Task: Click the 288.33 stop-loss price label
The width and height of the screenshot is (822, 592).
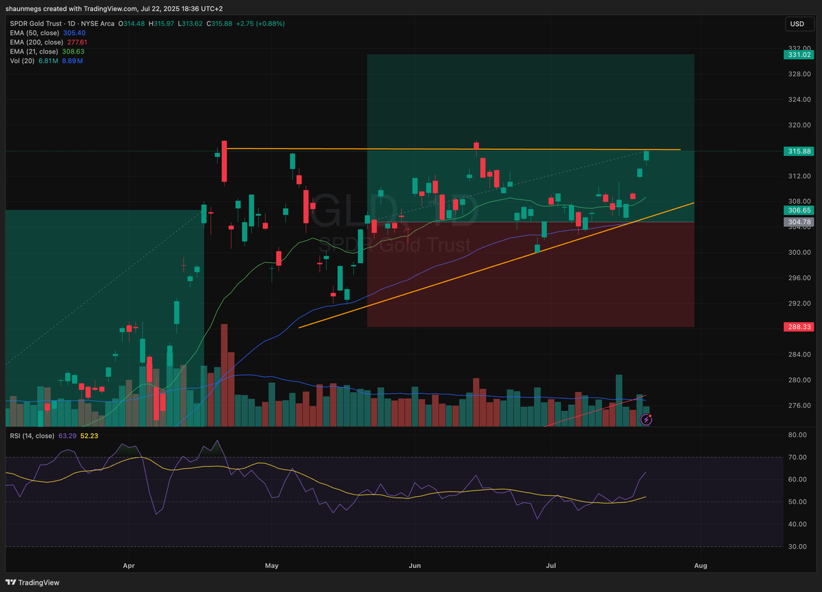Action: click(797, 328)
